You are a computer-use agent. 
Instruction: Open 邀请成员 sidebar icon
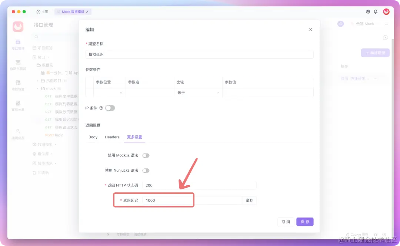(x=18, y=134)
